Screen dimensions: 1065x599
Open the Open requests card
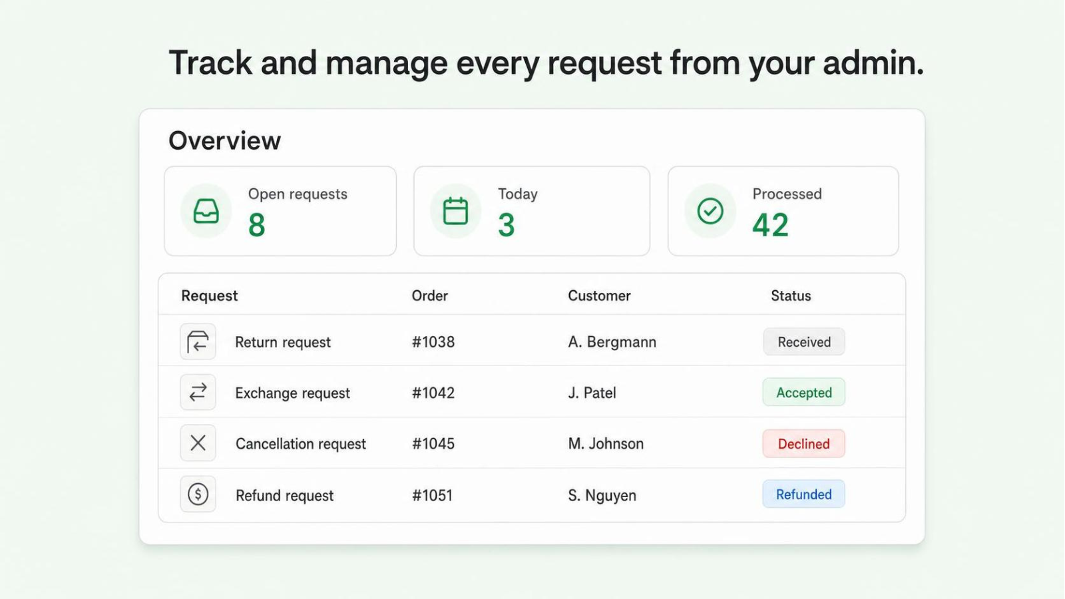[280, 211]
